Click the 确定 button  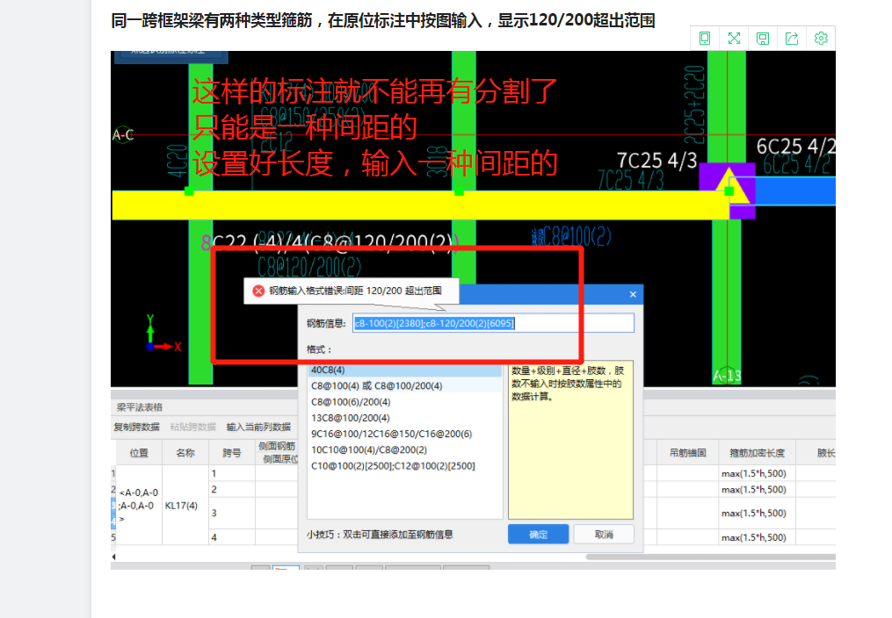[x=538, y=534]
